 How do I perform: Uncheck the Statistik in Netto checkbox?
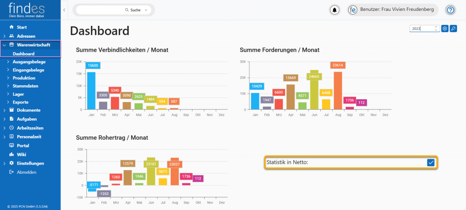[431, 162]
